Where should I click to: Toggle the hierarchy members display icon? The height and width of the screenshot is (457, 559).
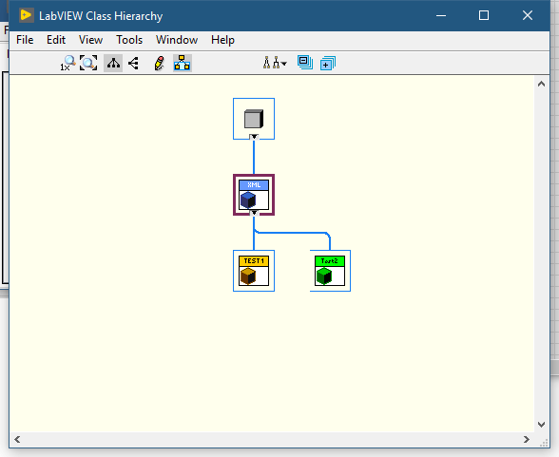point(183,64)
